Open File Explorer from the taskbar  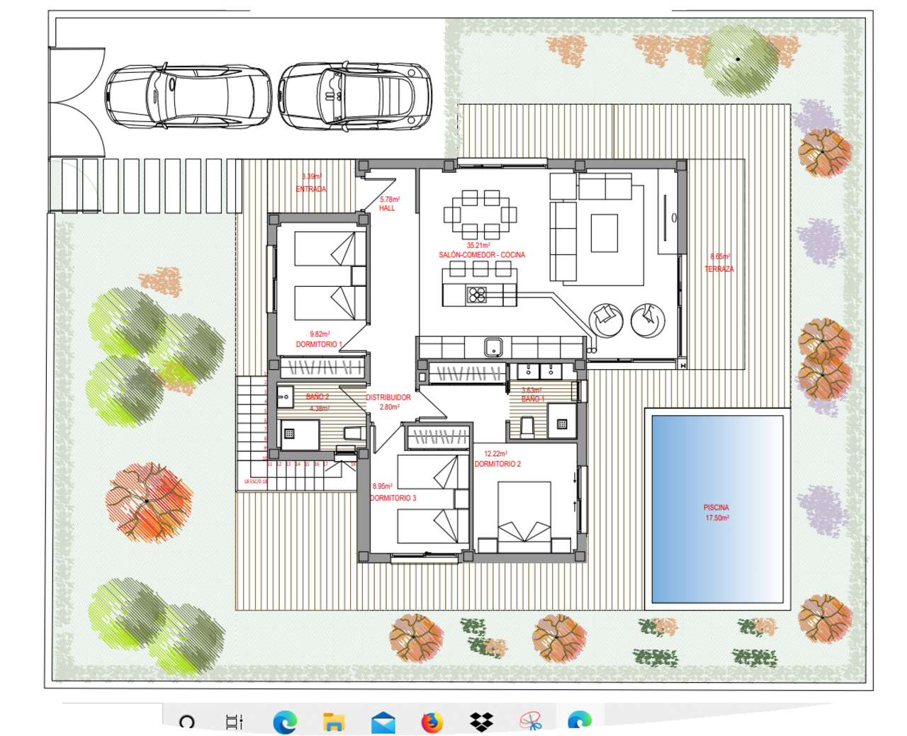(334, 723)
